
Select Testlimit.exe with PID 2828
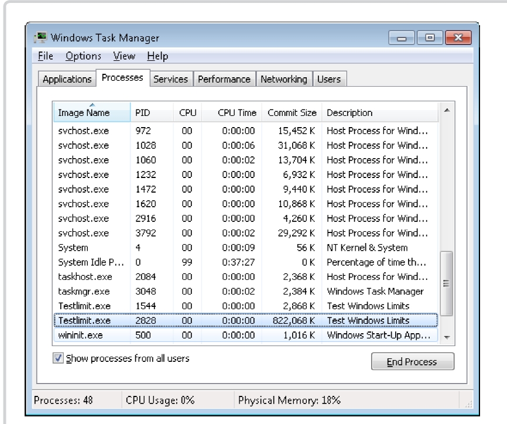[246, 320]
